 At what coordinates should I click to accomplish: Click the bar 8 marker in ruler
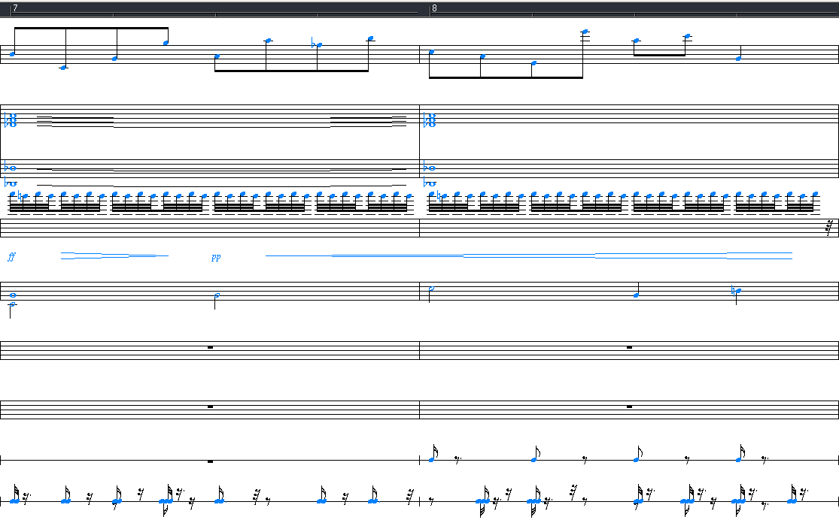point(434,8)
